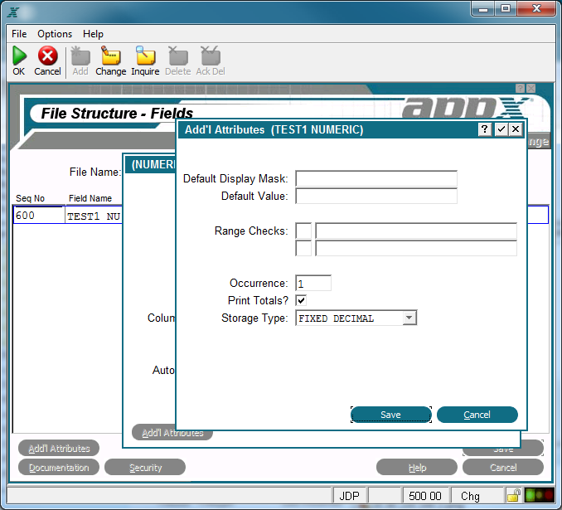Click Cancel button in Fields window bottom
This screenshot has height=510, width=562.
[503, 468]
